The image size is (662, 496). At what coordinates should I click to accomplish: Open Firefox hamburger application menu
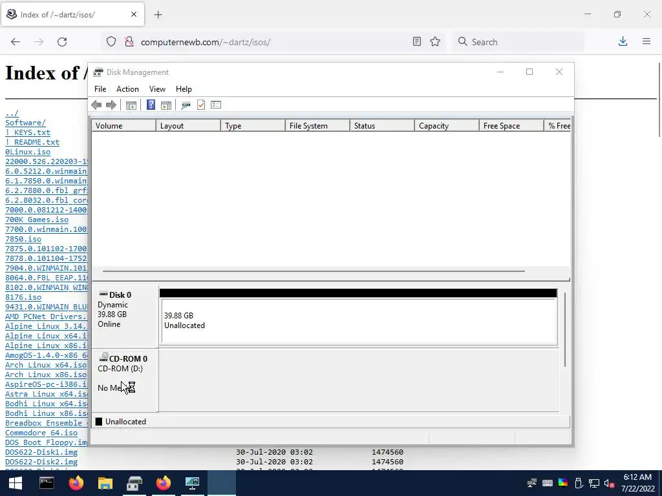(x=646, y=41)
